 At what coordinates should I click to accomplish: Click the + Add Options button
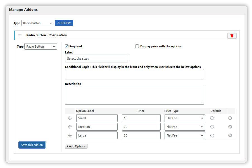pos(76,146)
